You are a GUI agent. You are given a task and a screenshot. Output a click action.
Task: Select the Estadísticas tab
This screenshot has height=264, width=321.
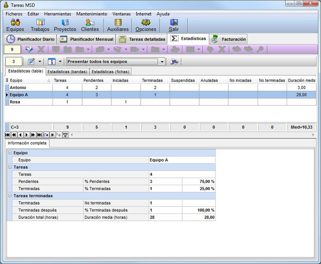188,39
